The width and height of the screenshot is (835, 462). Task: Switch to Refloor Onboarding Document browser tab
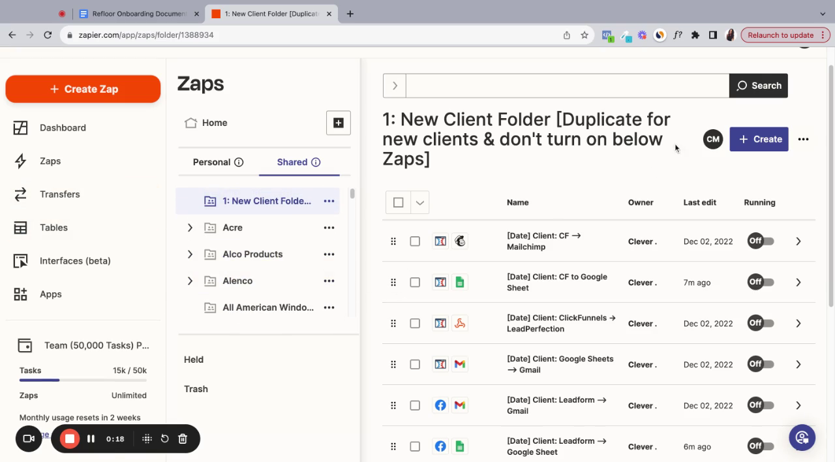139,14
